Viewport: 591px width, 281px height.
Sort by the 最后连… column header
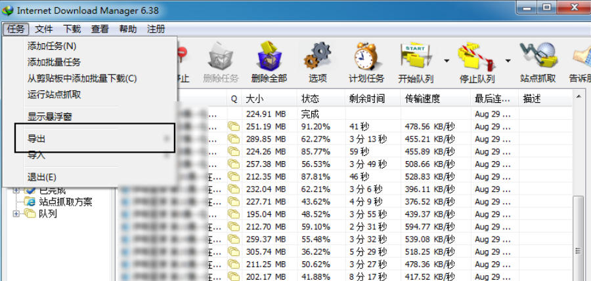[x=494, y=99]
